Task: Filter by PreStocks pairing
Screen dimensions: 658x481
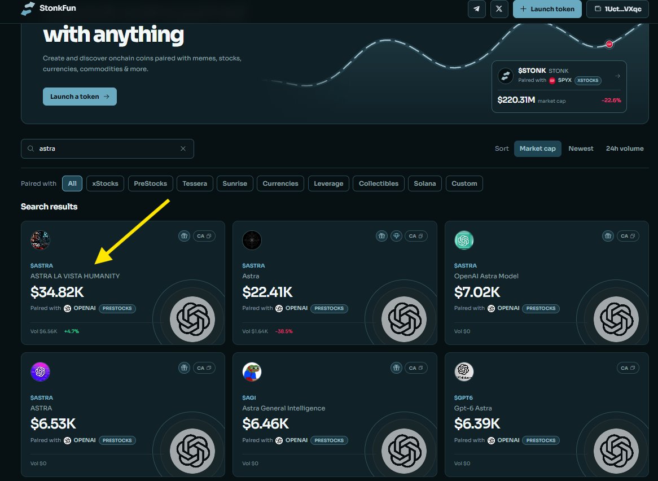Action: pyautogui.click(x=150, y=183)
